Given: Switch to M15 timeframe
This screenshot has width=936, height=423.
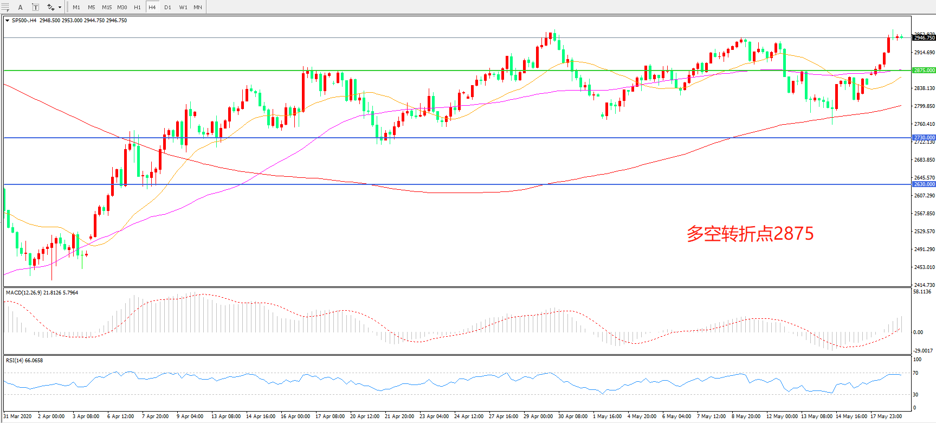Looking at the screenshot, I should [107, 7].
